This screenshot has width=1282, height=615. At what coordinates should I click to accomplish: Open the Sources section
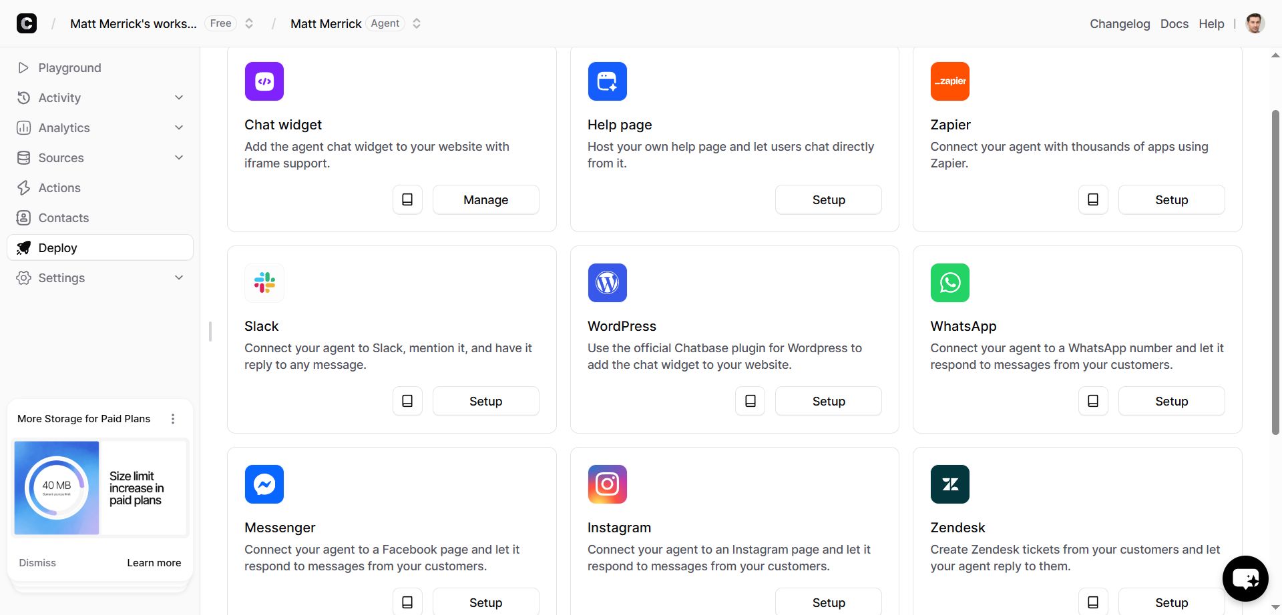100,158
